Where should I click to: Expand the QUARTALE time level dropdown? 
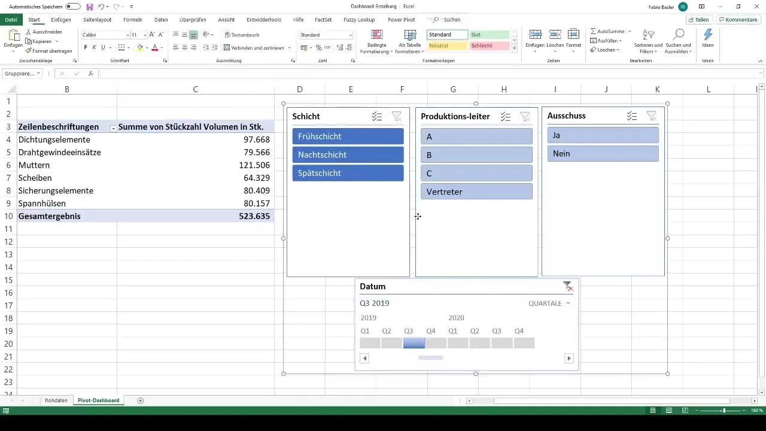click(549, 303)
